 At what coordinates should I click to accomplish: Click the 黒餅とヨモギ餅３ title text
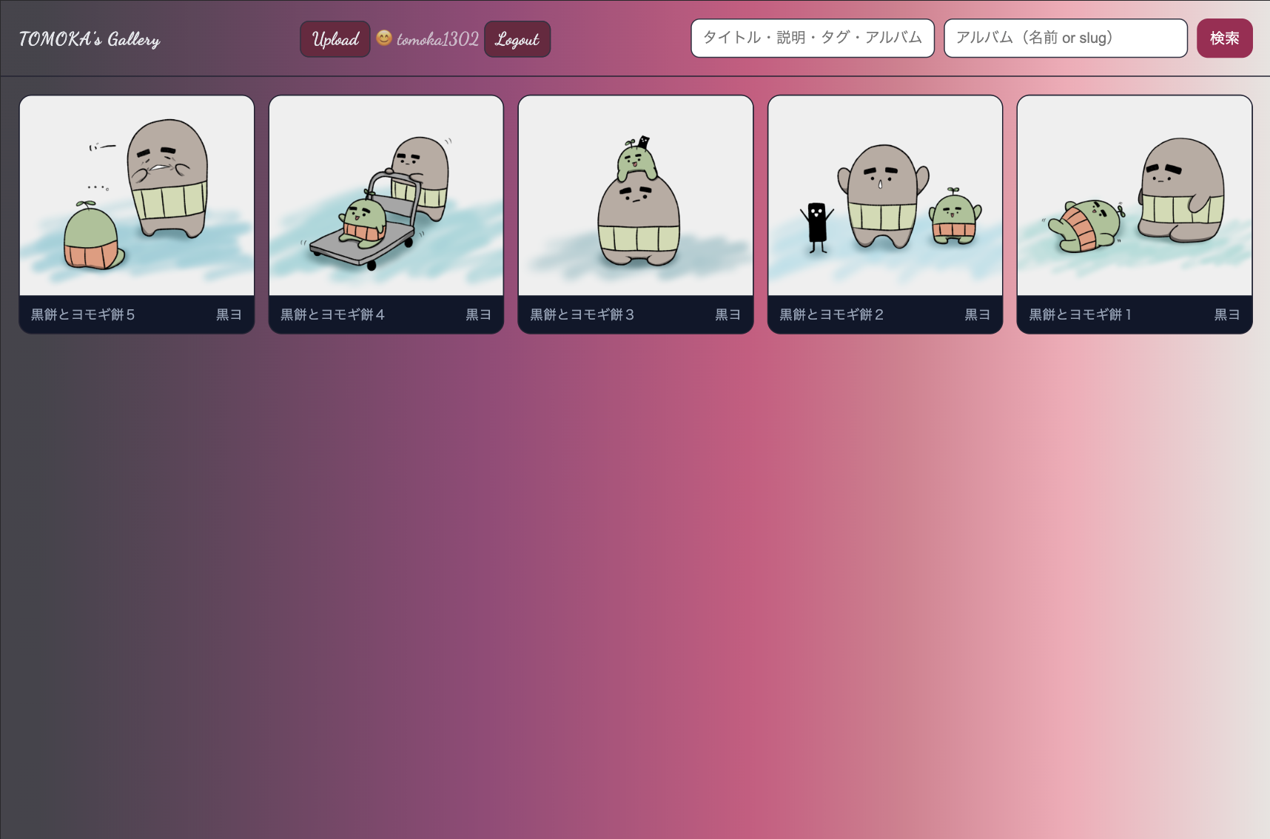pyautogui.click(x=582, y=314)
